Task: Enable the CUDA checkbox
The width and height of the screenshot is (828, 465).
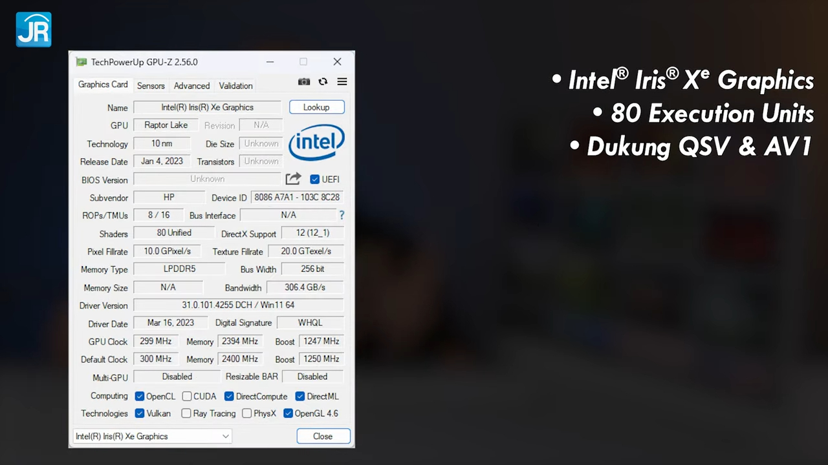Action: pyautogui.click(x=187, y=396)
